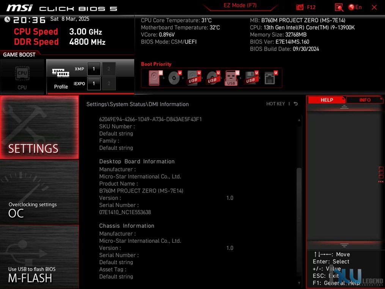Switch to the HELP tab

point(327,100)
